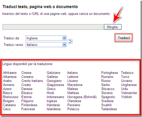Choose Sloveno in the list
Image resolution: width=142 pixels, height=117 pixels.
(107, 93)
